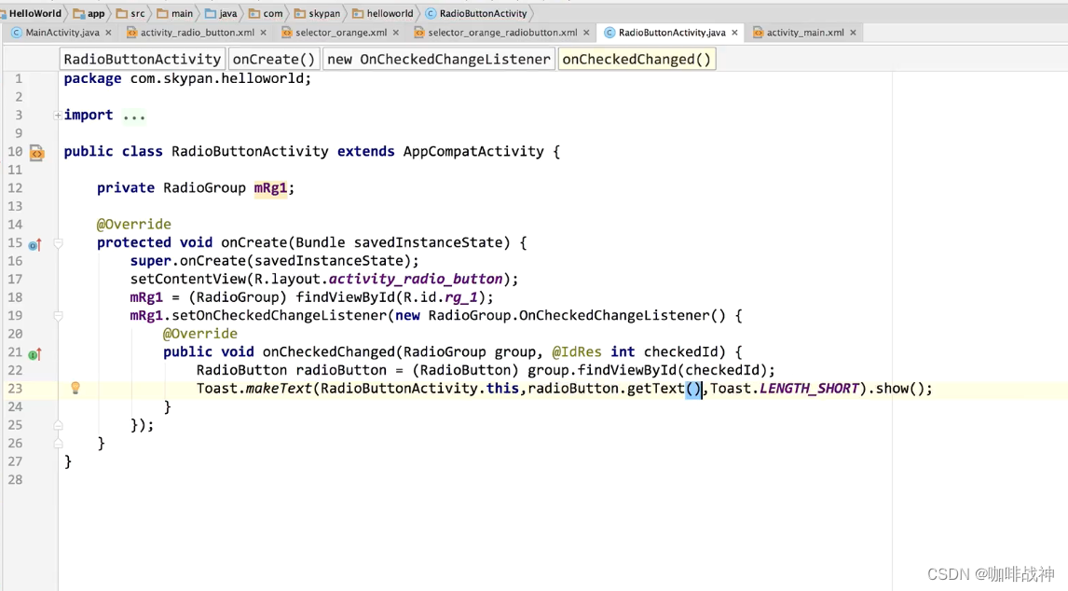Open activity_radio_button.xml tab
1068x591 pixels.
point(197,33)
